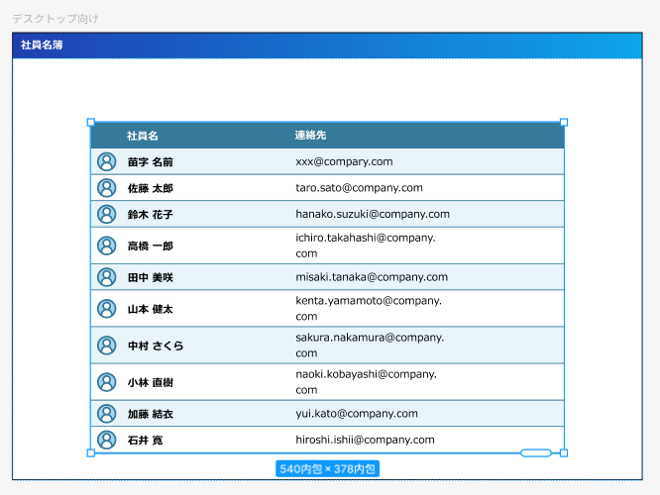Click the 社員名 column header
Viewport: 660px width, 495px height.
coord(143,136)
